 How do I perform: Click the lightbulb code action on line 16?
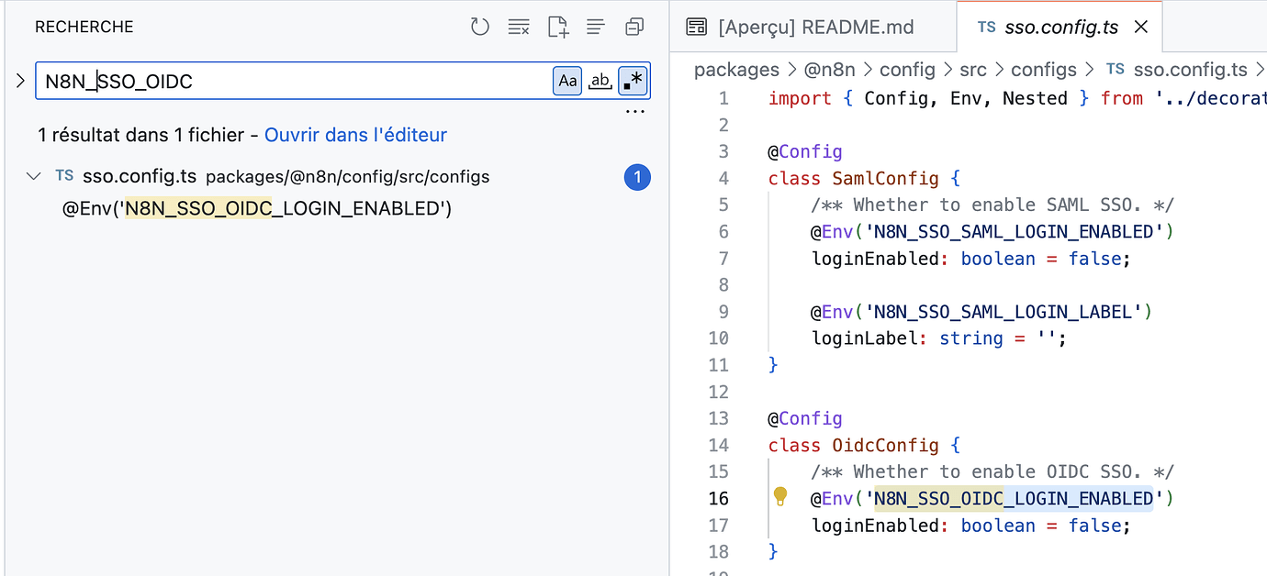tap(780, 498)
